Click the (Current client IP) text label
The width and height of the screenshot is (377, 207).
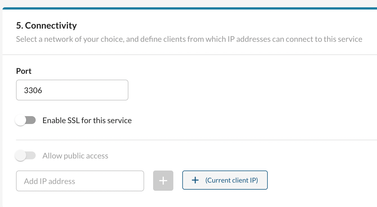pyautogui.click(x=231, y=180)
